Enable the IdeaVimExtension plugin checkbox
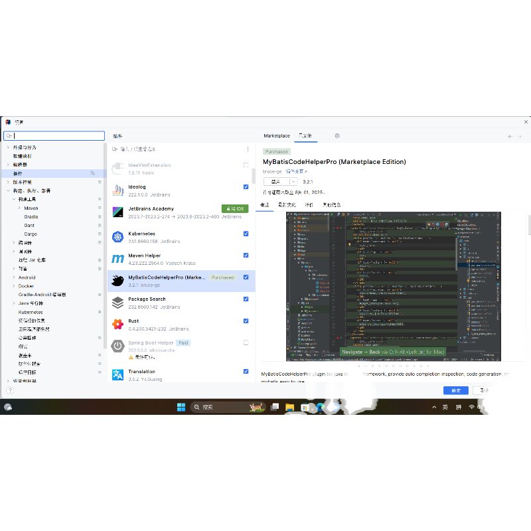531x531 pixels. (x=246, y=165)
